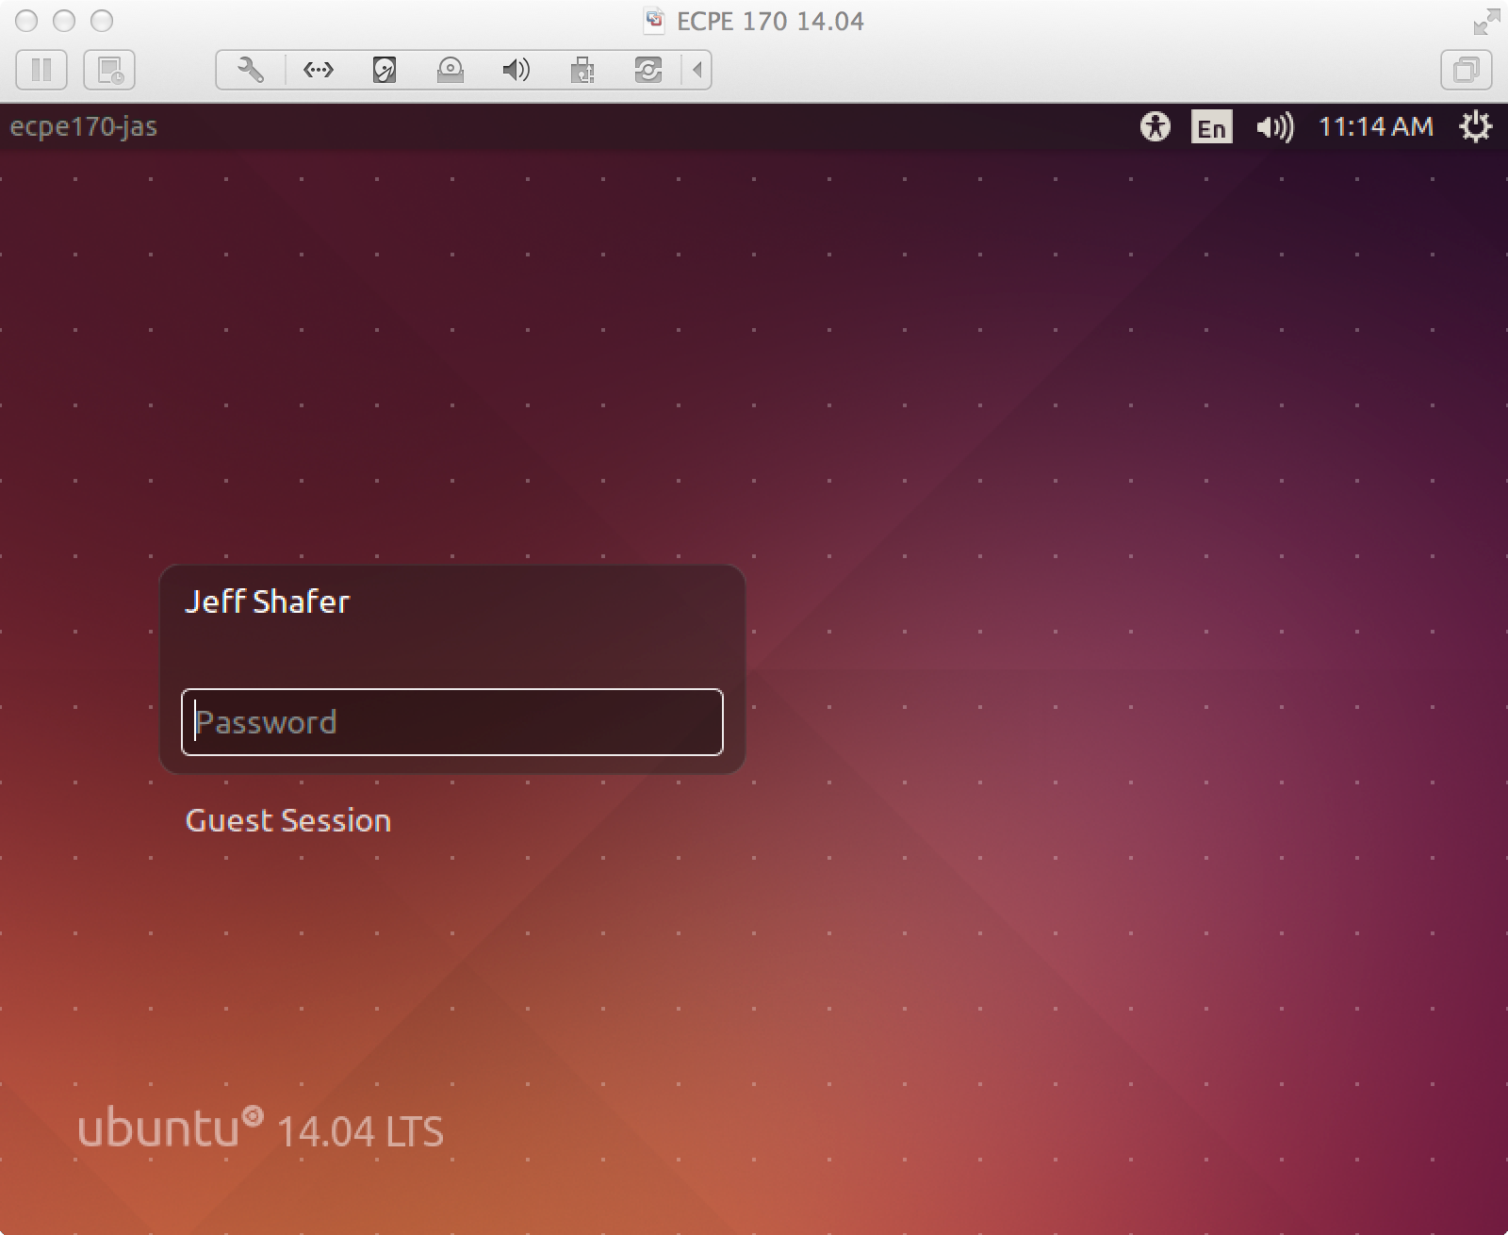Open the En keyboard layout menu
Screen dimensions: 1508x1235
click(1212, 126)
